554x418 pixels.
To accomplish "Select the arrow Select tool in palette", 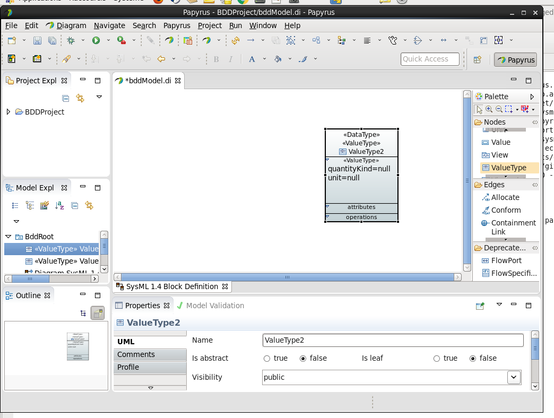I will tap(479, 109).
